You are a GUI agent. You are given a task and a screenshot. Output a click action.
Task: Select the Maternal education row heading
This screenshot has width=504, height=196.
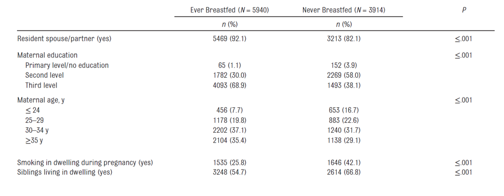47,55
